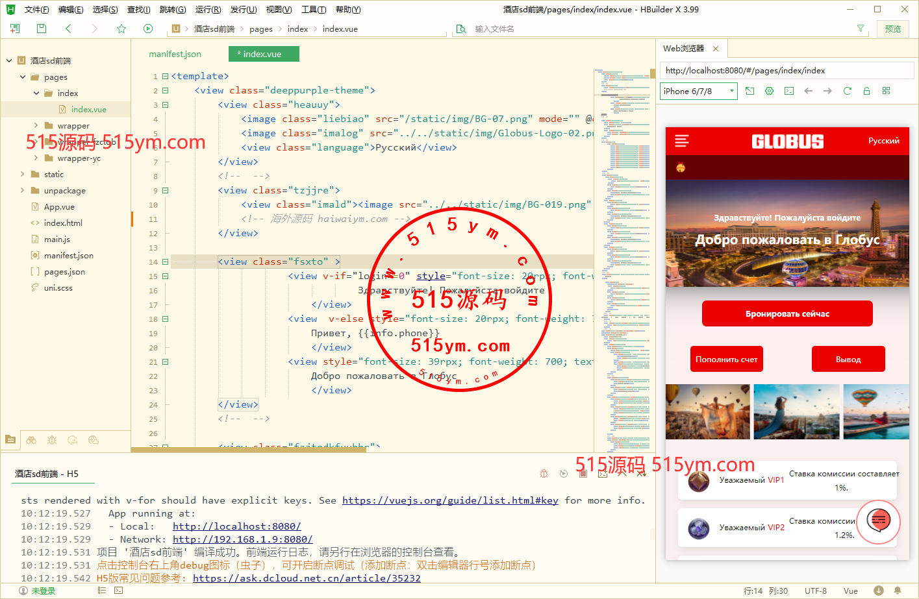The width and height of the screenshot is (919, 599).
Task: Expand the static folder in project tree
Action: [23, 175]
